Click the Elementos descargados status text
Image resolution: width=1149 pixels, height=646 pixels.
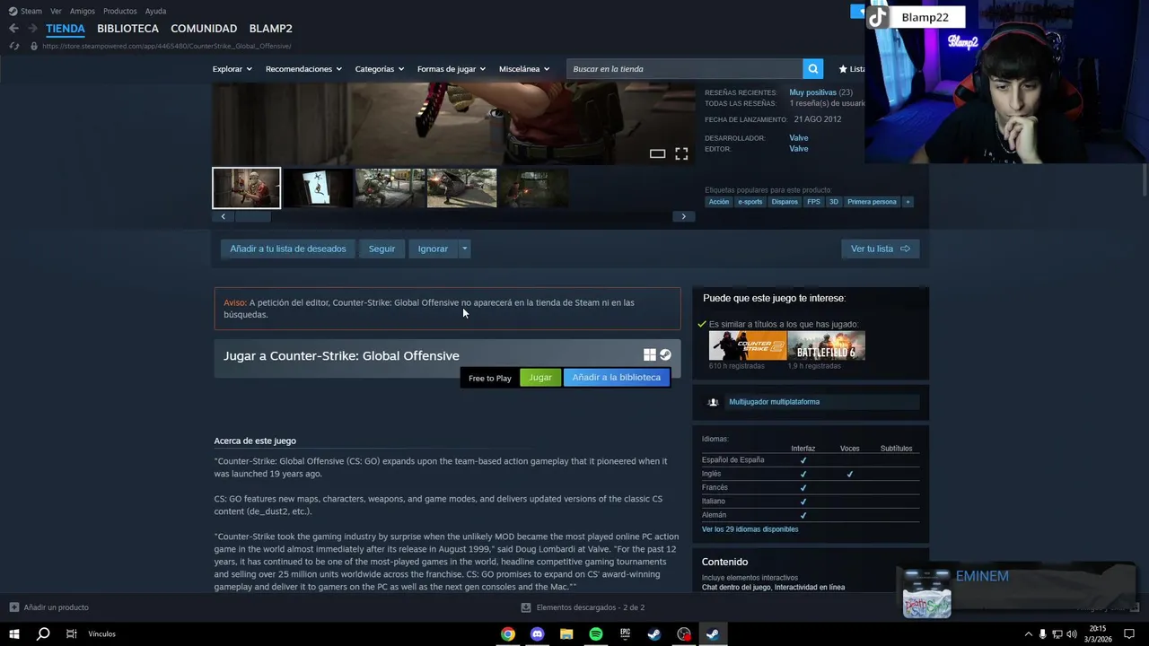click(591, 607)
